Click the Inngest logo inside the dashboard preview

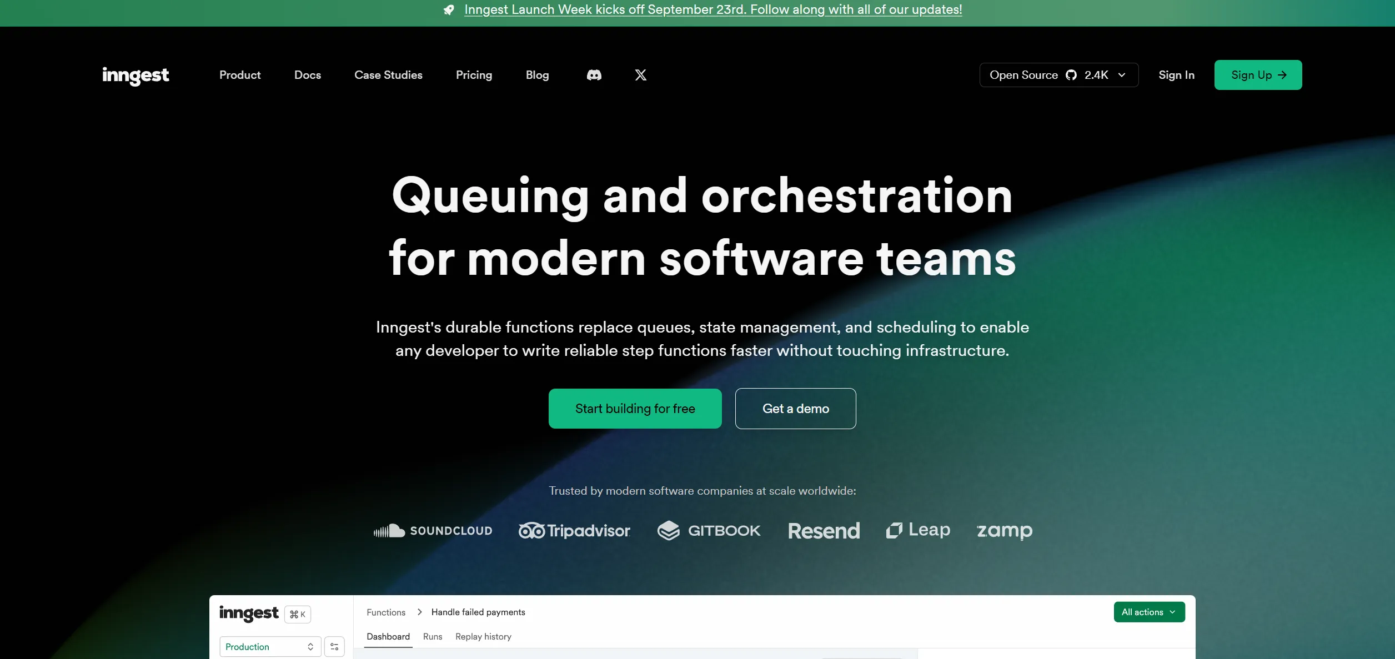pos(249,613)
